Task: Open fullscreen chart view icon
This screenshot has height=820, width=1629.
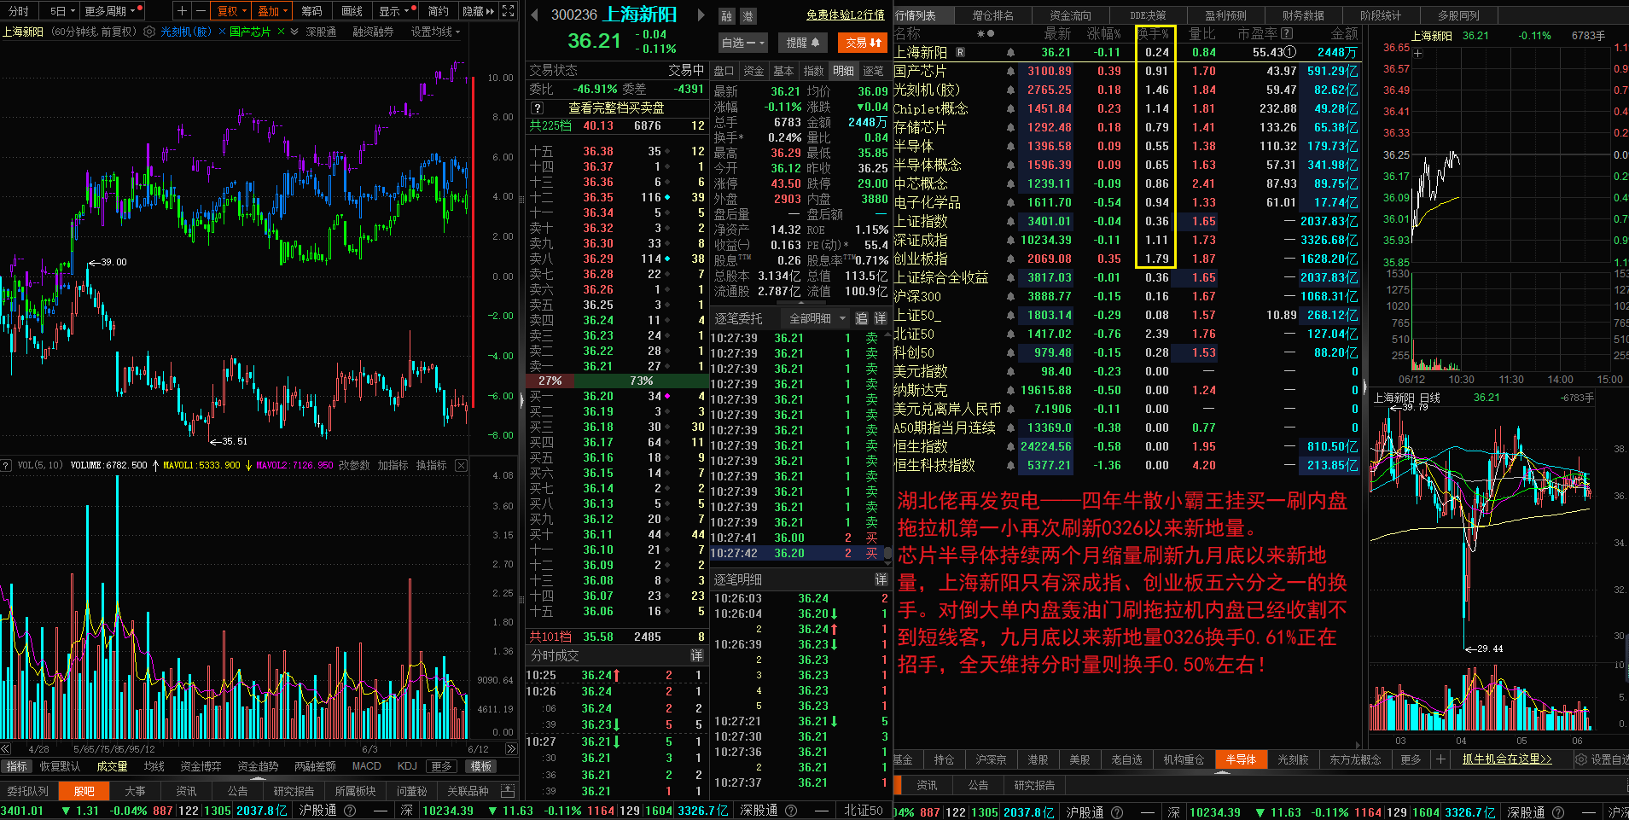Action: coord(509,11)
